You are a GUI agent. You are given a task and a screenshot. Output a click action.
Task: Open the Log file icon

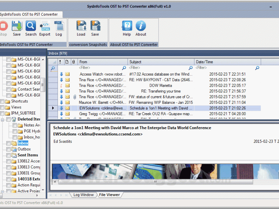tap(59, 26)
